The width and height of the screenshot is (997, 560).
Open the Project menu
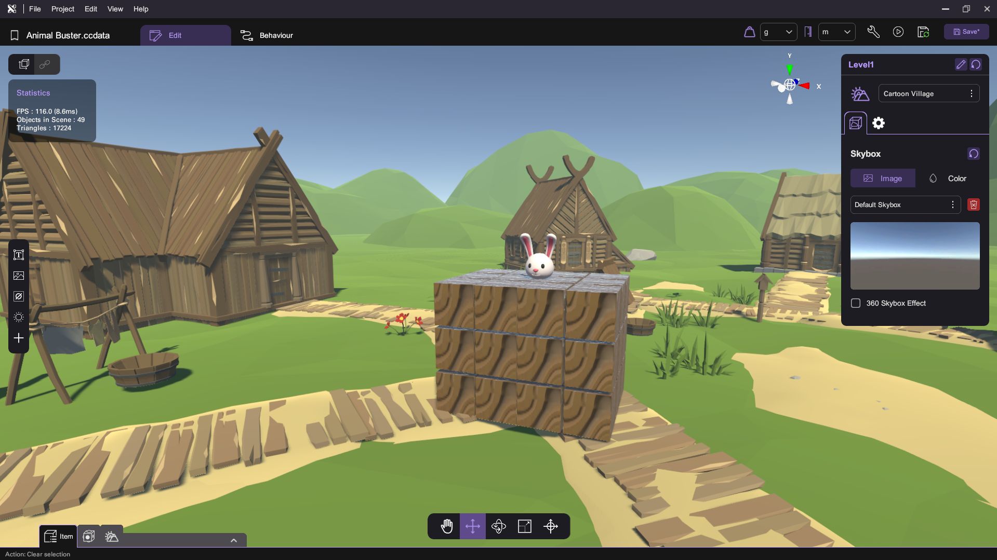pos(62,9)
